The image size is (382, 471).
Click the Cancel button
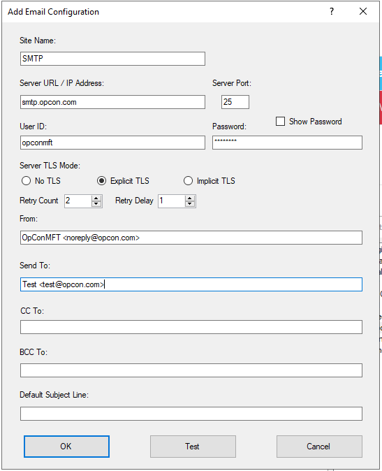tap(319, 447)
